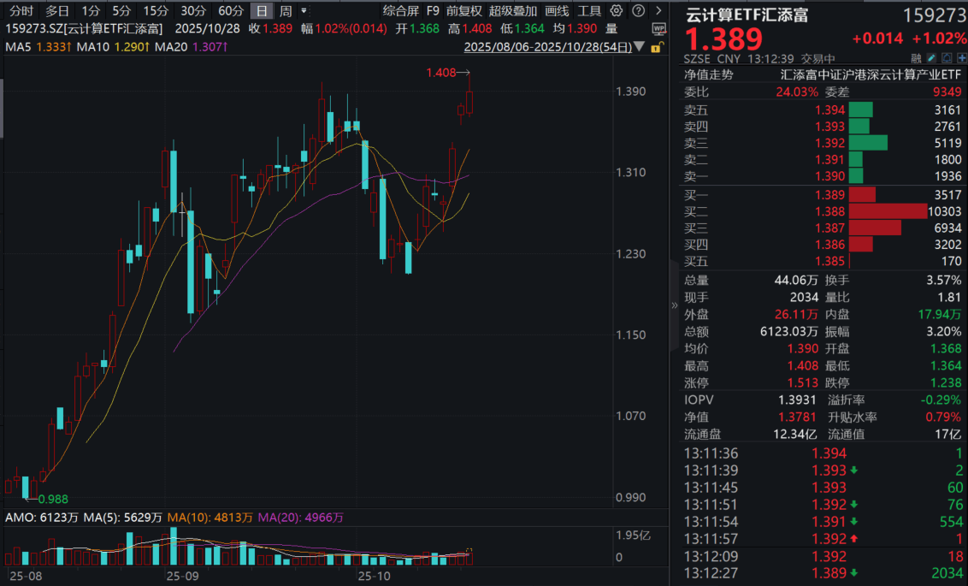The image size is (968, 586).
Task: Set a price alert with bell icon
Action: pos(945,59)
